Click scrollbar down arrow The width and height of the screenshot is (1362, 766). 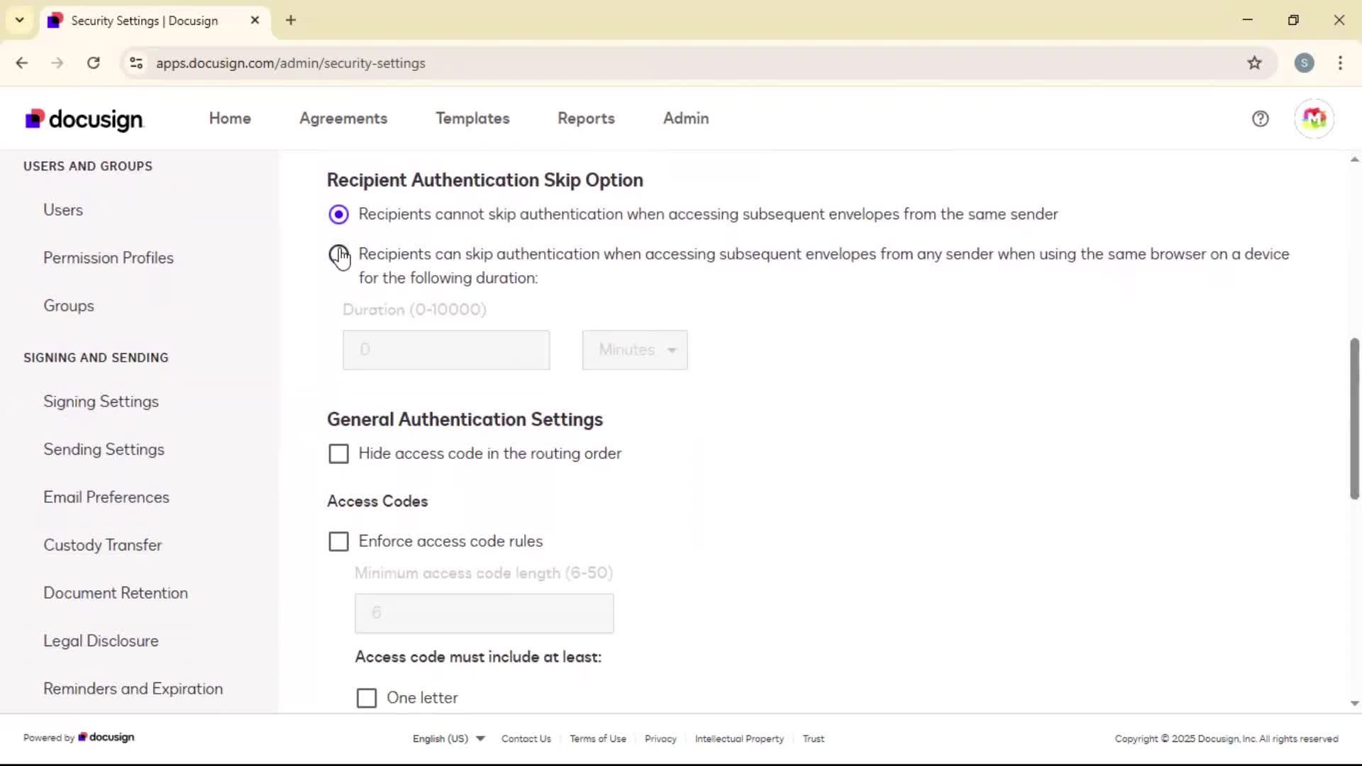[x=1354, y=704]
